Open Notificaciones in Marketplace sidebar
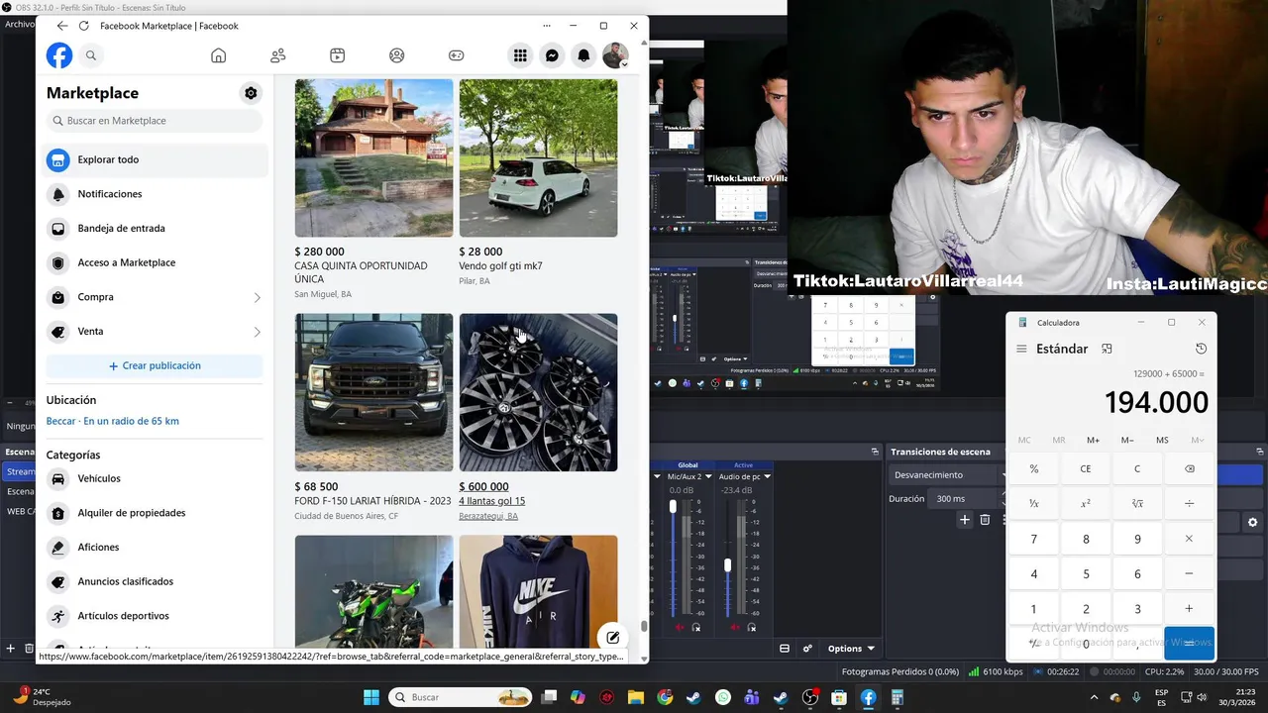The height and width of the screenshot is (713, 1268). 157,194
